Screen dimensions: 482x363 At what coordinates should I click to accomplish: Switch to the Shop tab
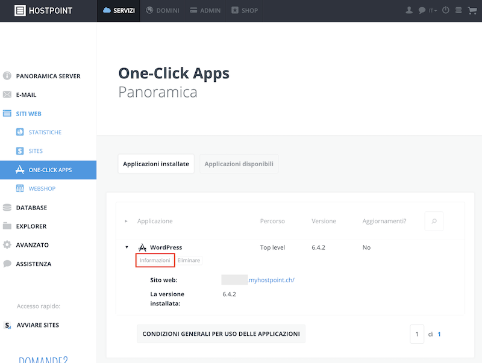(245, 11)
